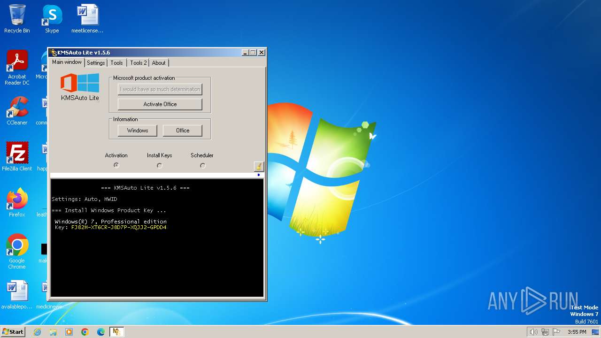Switch to the Settings tab

[96, 63]
